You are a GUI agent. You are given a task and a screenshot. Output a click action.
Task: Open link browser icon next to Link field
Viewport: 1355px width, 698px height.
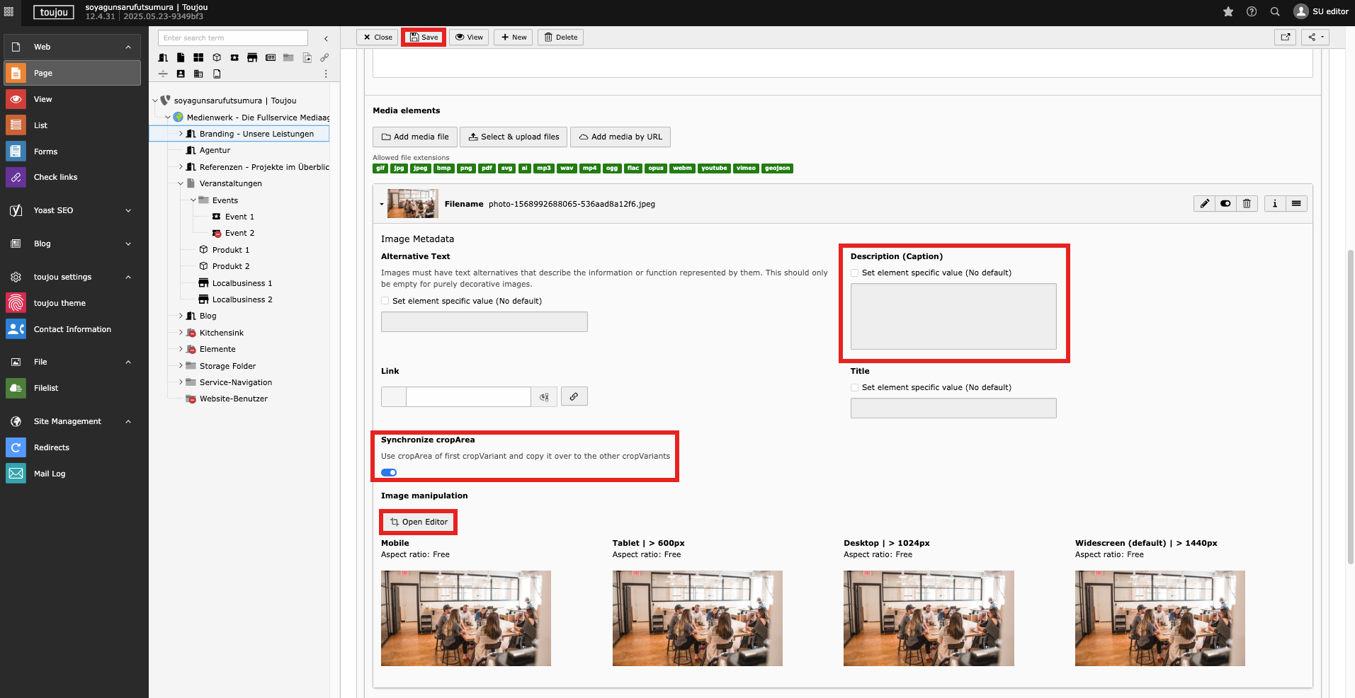[x=574, y=397]
